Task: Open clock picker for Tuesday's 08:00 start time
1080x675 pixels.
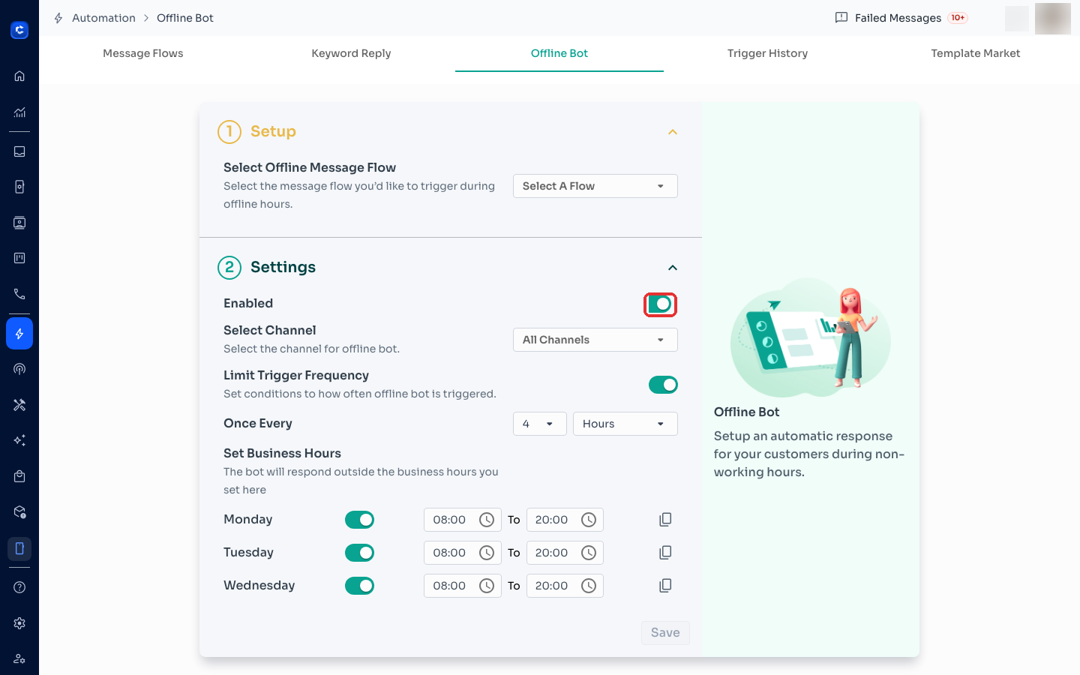Action: click(x=487, y=553)
